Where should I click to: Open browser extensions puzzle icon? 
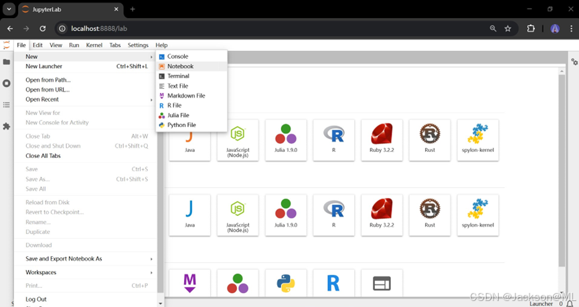point(531,28)
